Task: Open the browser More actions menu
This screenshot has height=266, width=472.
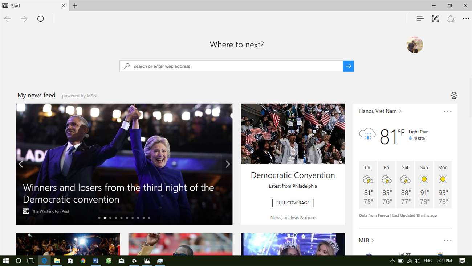Action: [x=466, y=19]
